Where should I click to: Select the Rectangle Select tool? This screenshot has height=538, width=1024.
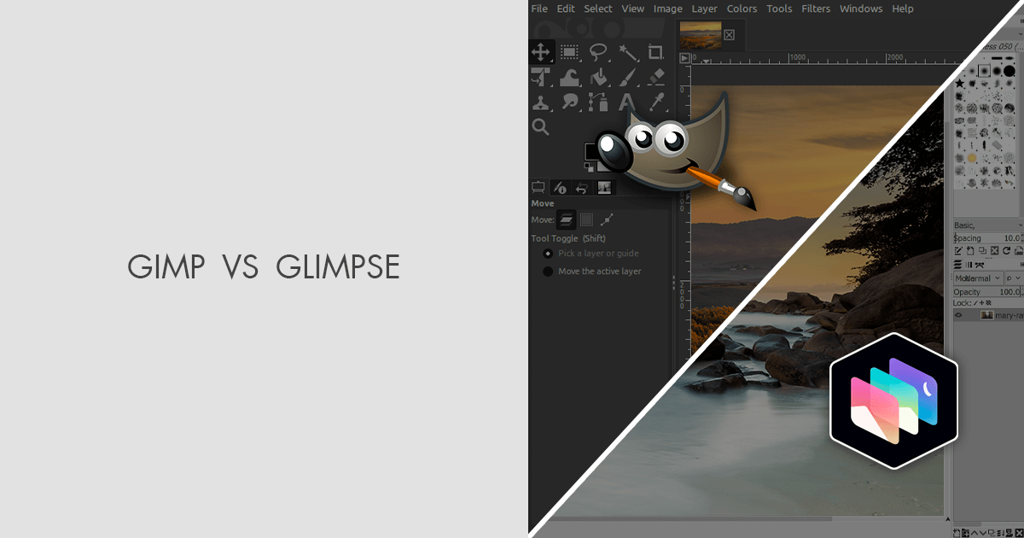[x=569, y=51]
